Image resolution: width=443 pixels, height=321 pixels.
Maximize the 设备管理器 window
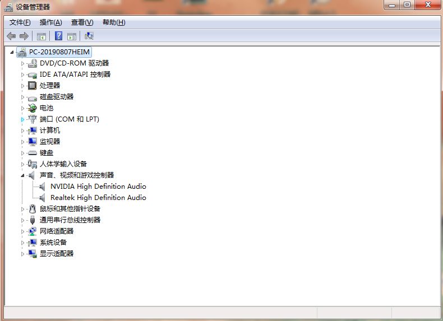[407, 5]
